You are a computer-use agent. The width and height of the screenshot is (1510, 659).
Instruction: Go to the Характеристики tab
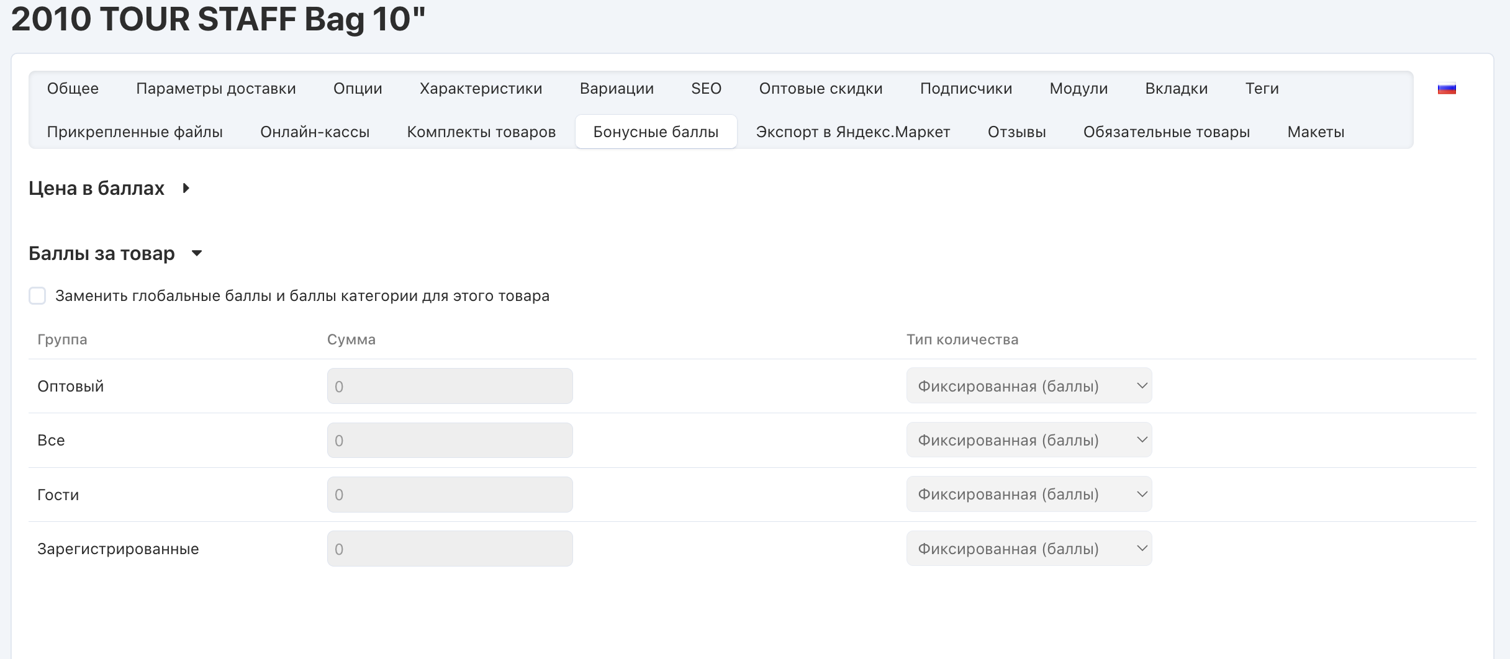tap(481, 89)
